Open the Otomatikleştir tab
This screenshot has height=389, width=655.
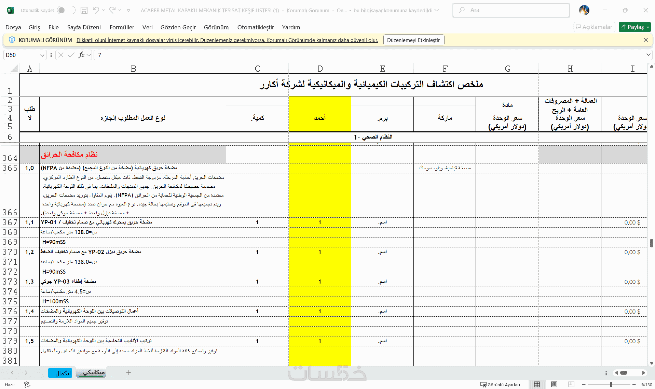click(x=256, y=27)
